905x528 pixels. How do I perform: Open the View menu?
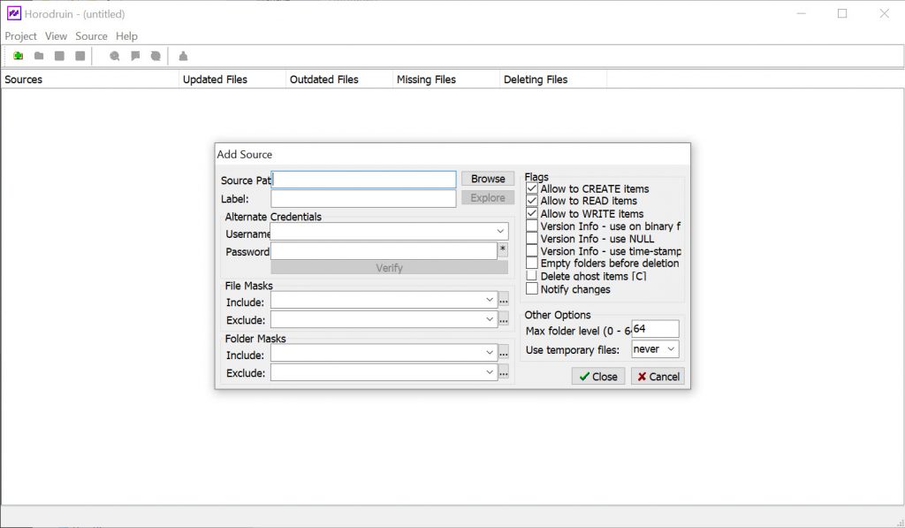click(x=56, y=35)
